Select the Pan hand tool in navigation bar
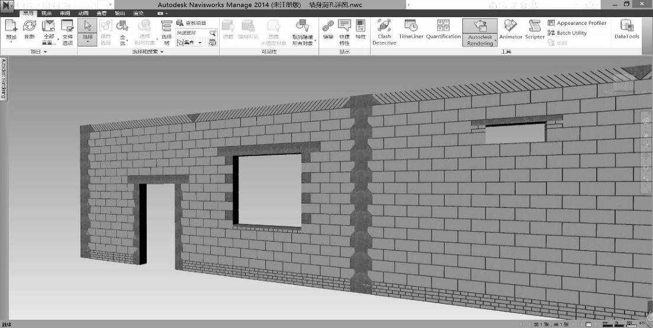653x328 pixels. pyautogui.click(x=646, y=134)
